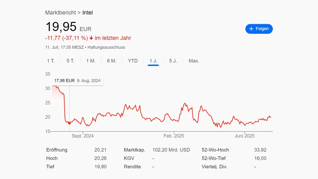318x179 pixels.
Task: Click the Eröffnung value 20,21
Action: click(x=100, y=150)
